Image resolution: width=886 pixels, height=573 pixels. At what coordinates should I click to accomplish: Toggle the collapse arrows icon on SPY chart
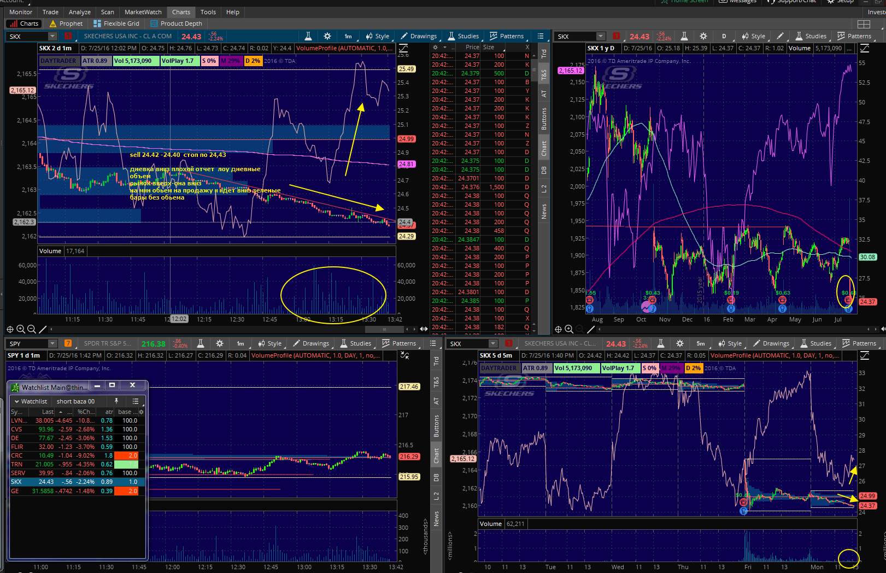tap(405, 355)
